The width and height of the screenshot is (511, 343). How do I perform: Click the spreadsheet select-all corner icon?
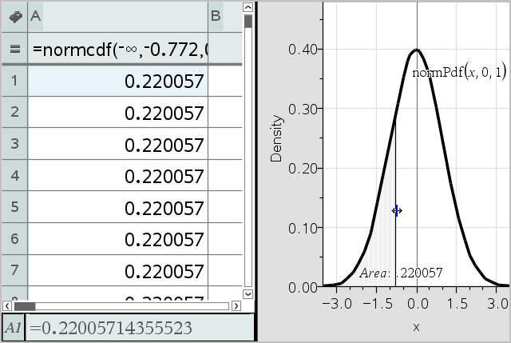[14, 15]
